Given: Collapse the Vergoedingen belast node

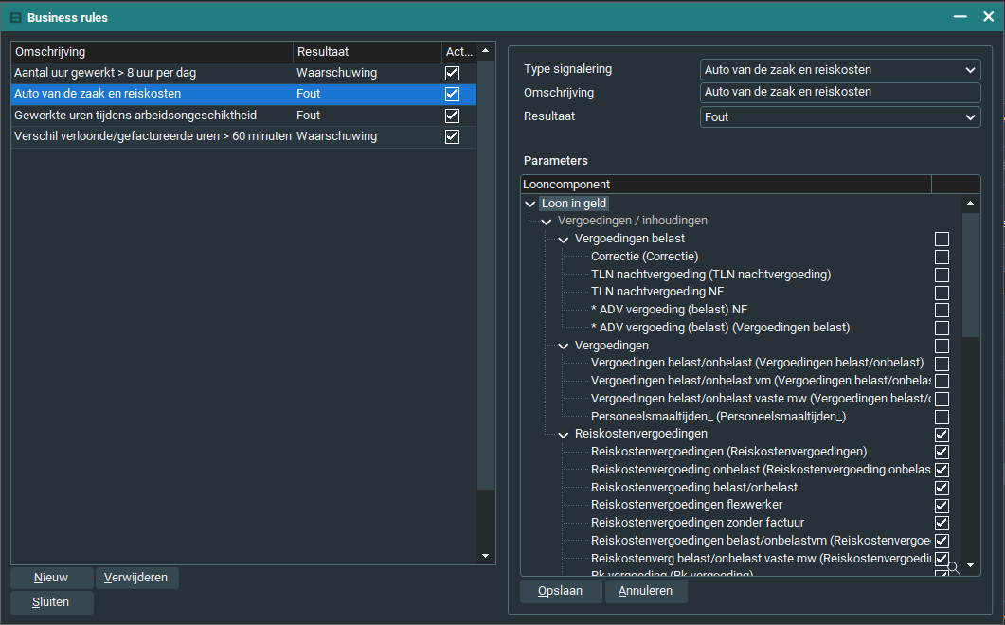Looking at the screenshot, I should click(563, 240).
